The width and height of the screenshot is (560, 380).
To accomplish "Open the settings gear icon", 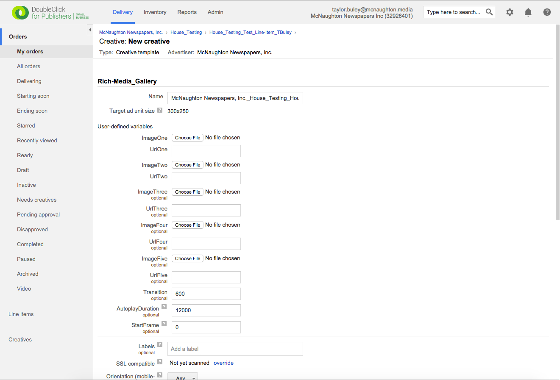I will pos(510,12).
